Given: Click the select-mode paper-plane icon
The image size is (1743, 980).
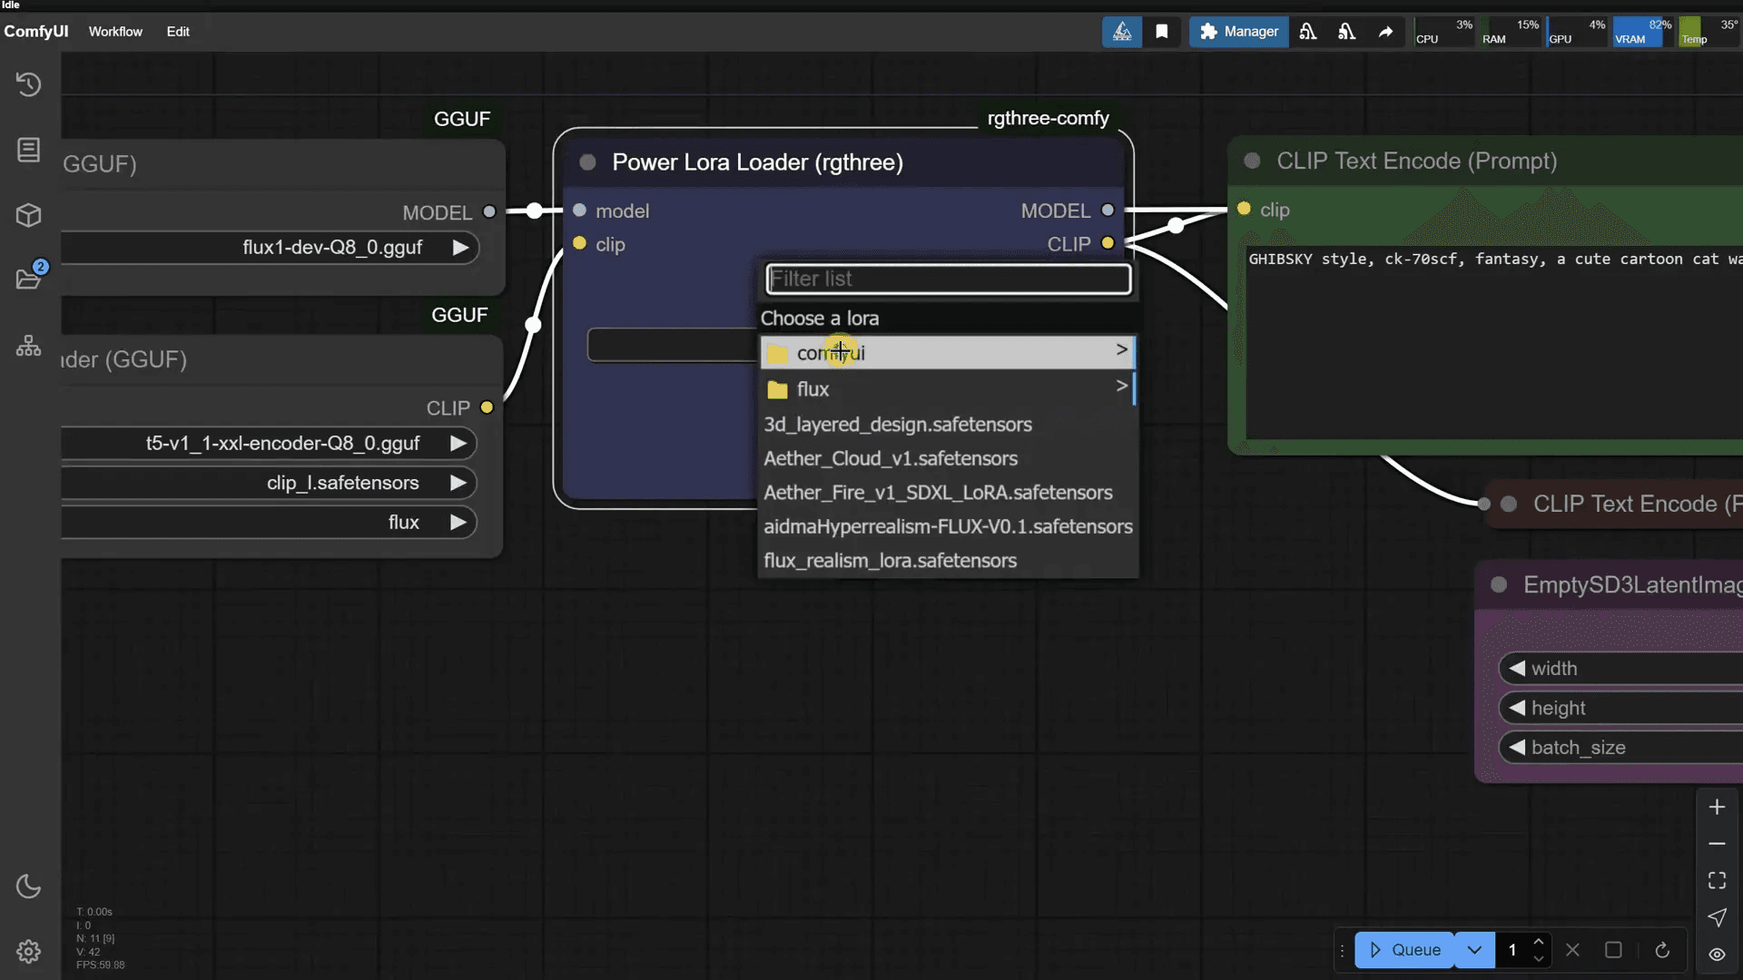Looking at the screenshot, I should coord(1717,917).
